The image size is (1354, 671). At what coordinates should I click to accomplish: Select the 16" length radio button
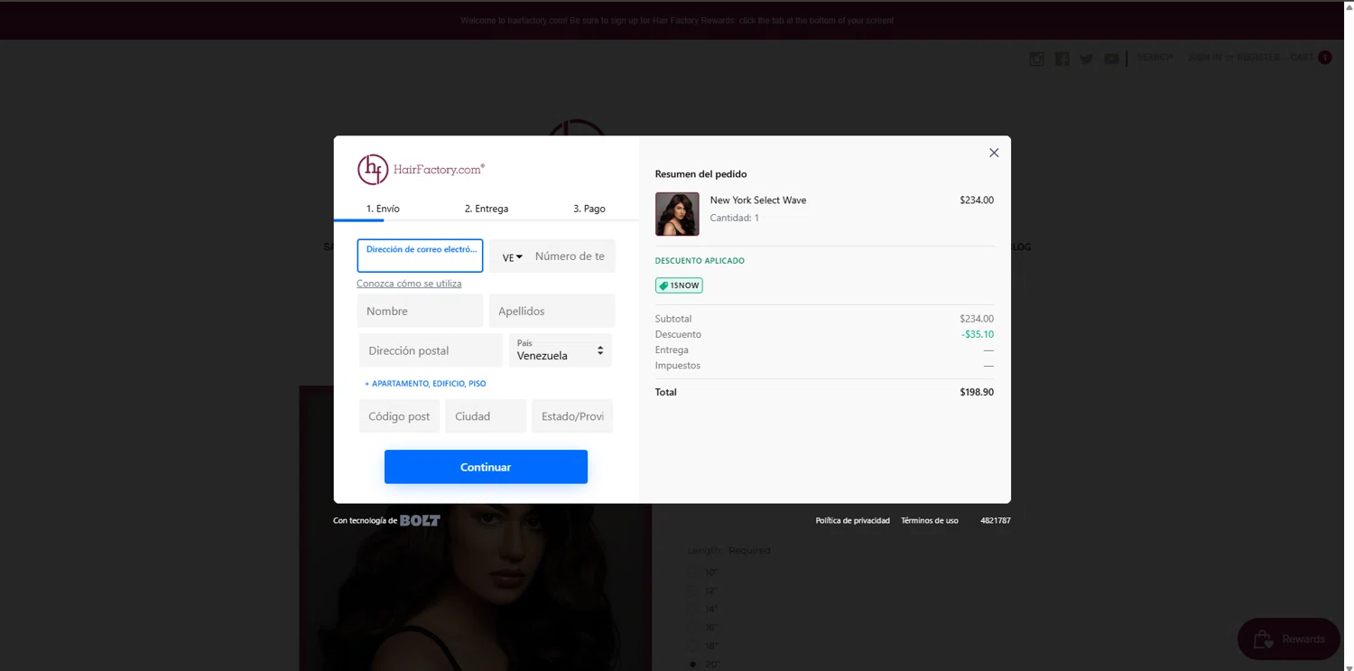tap(693, 628)
